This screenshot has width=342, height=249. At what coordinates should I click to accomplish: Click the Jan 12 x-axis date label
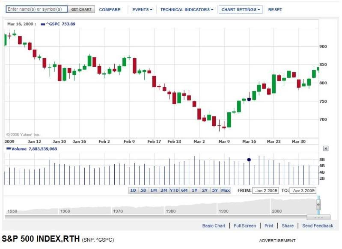tap(35, 142)
